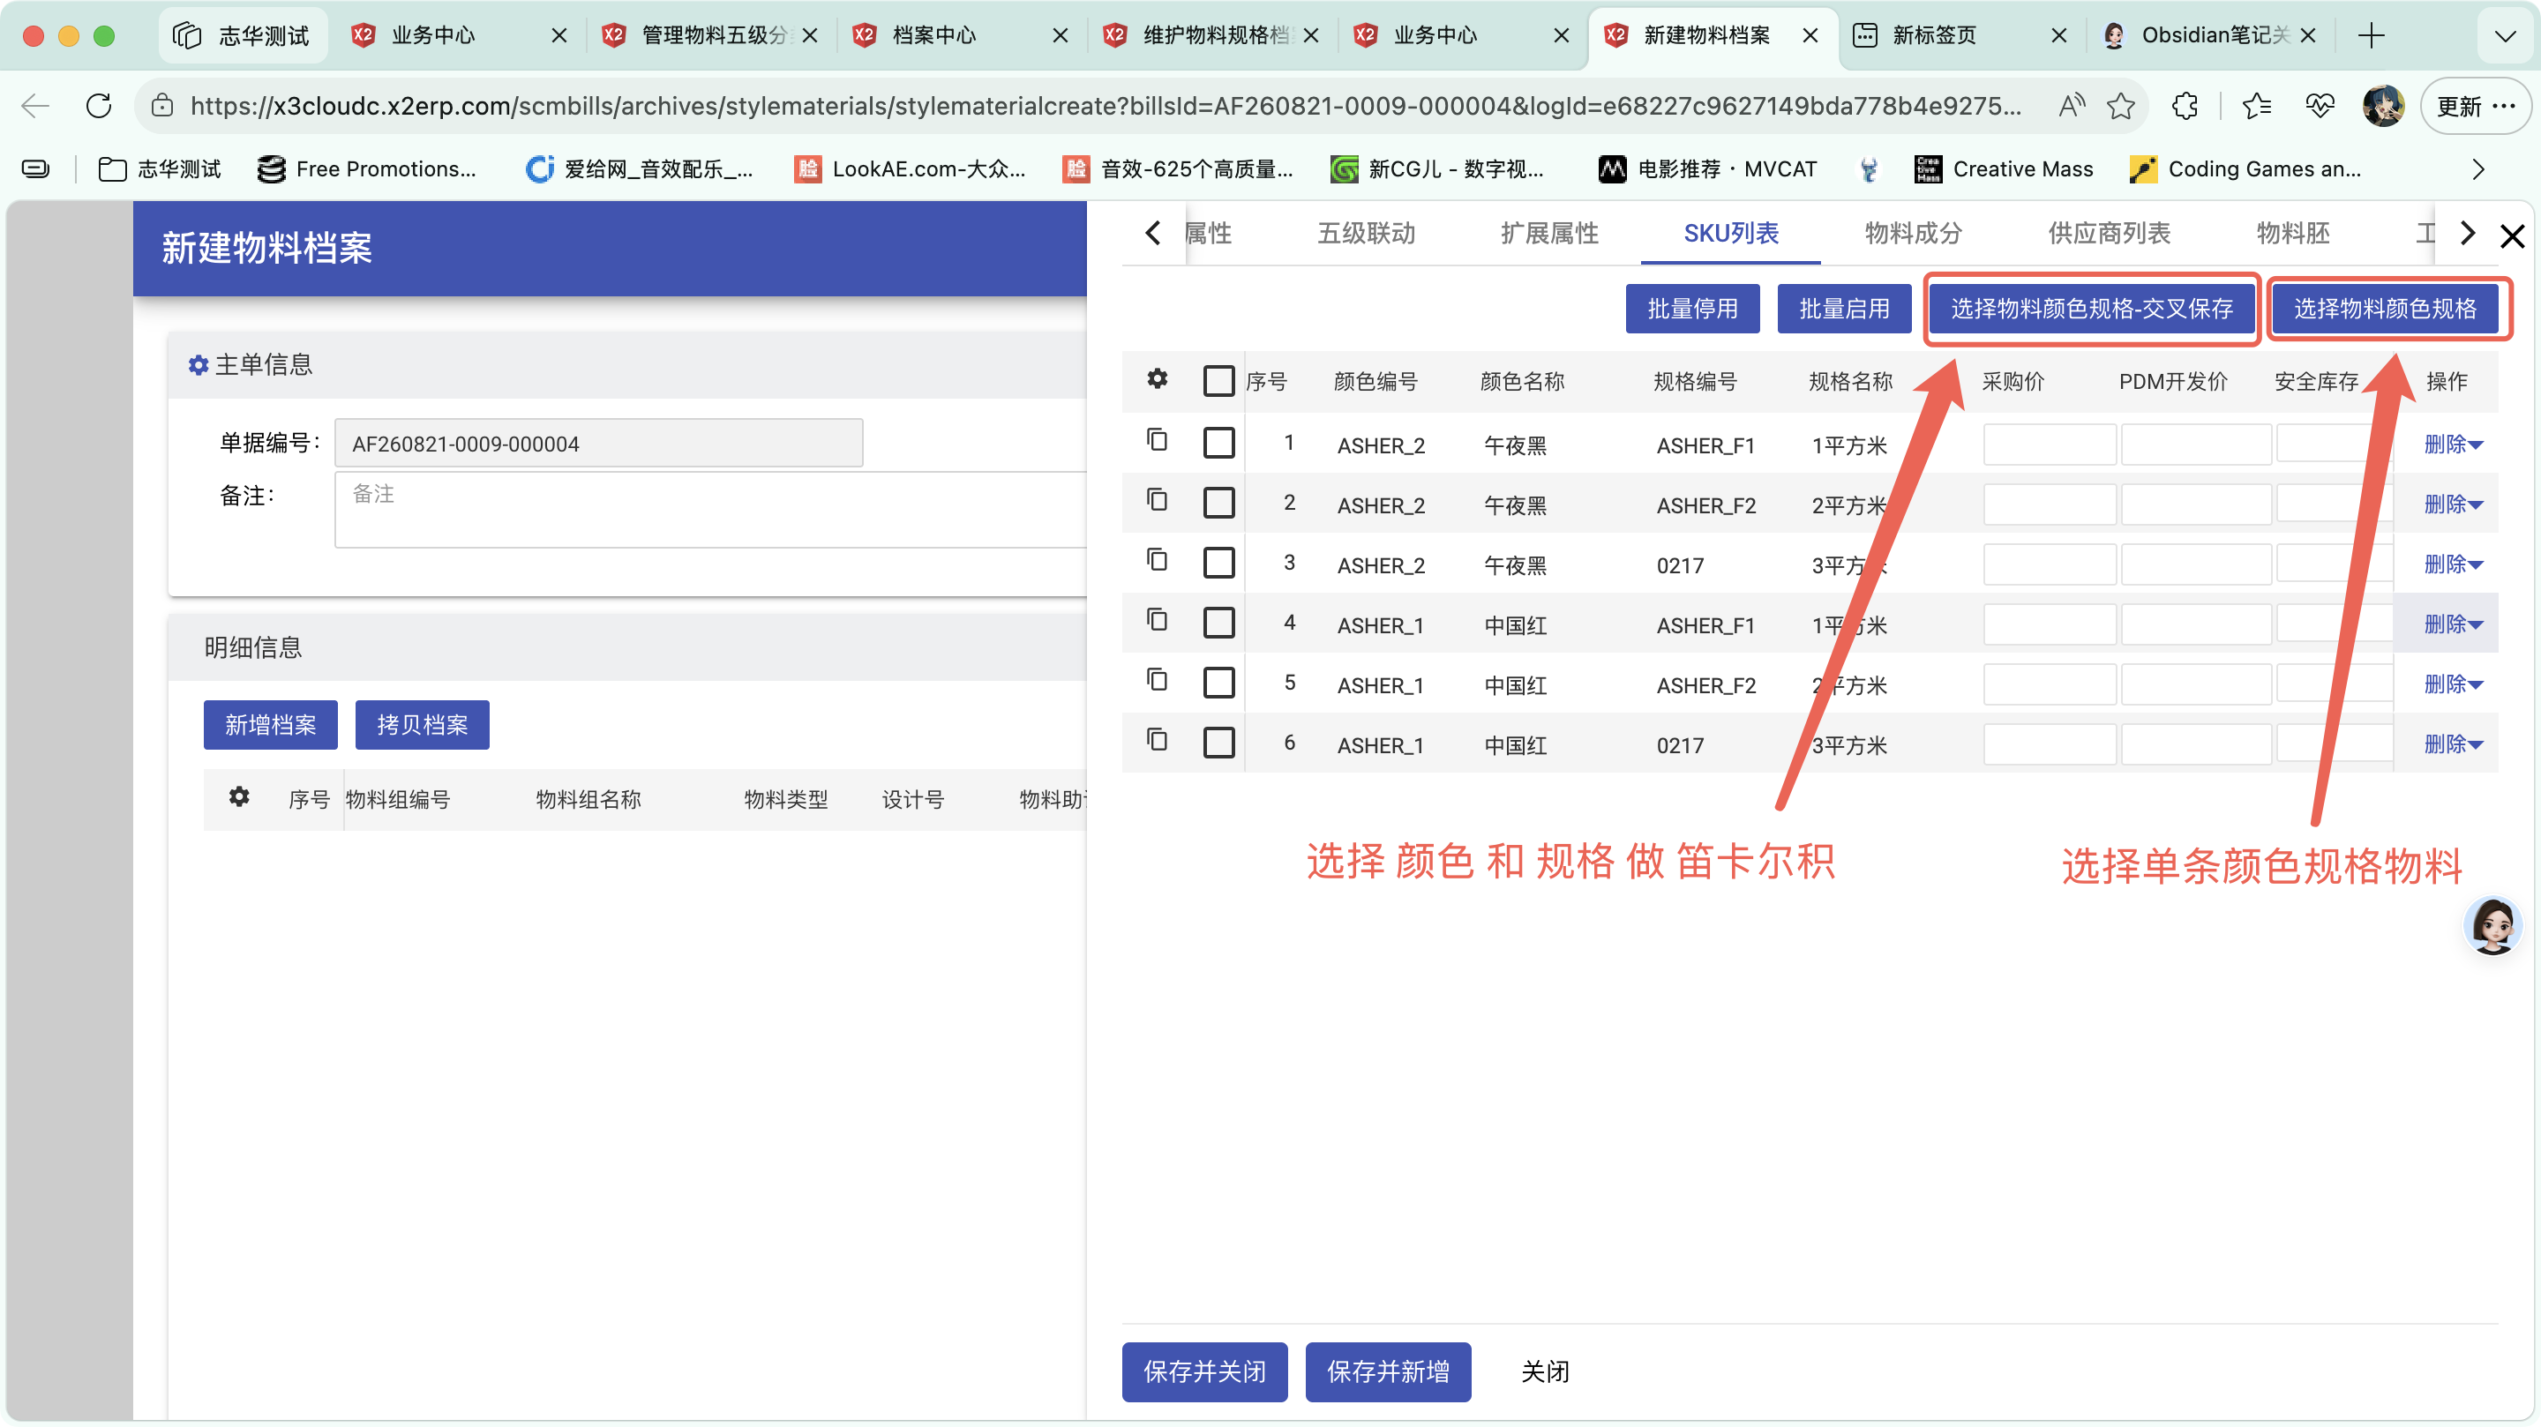Open the 物料成分 tab
Image resolution: width=2541 pixels, height=1427 pixels.
coord(1914,234)
